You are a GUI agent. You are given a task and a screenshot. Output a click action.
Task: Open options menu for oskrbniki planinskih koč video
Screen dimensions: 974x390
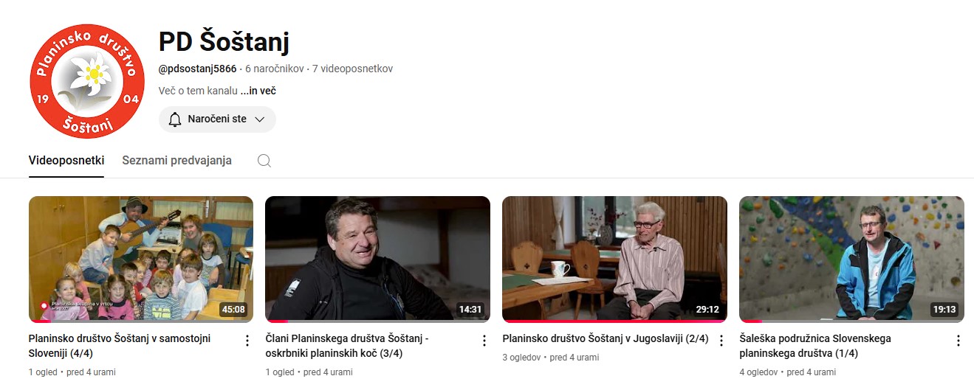click(x=484, y=341)
